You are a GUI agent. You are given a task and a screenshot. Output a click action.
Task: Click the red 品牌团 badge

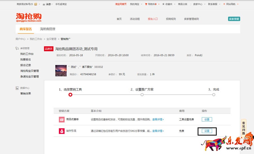point(49,49)
